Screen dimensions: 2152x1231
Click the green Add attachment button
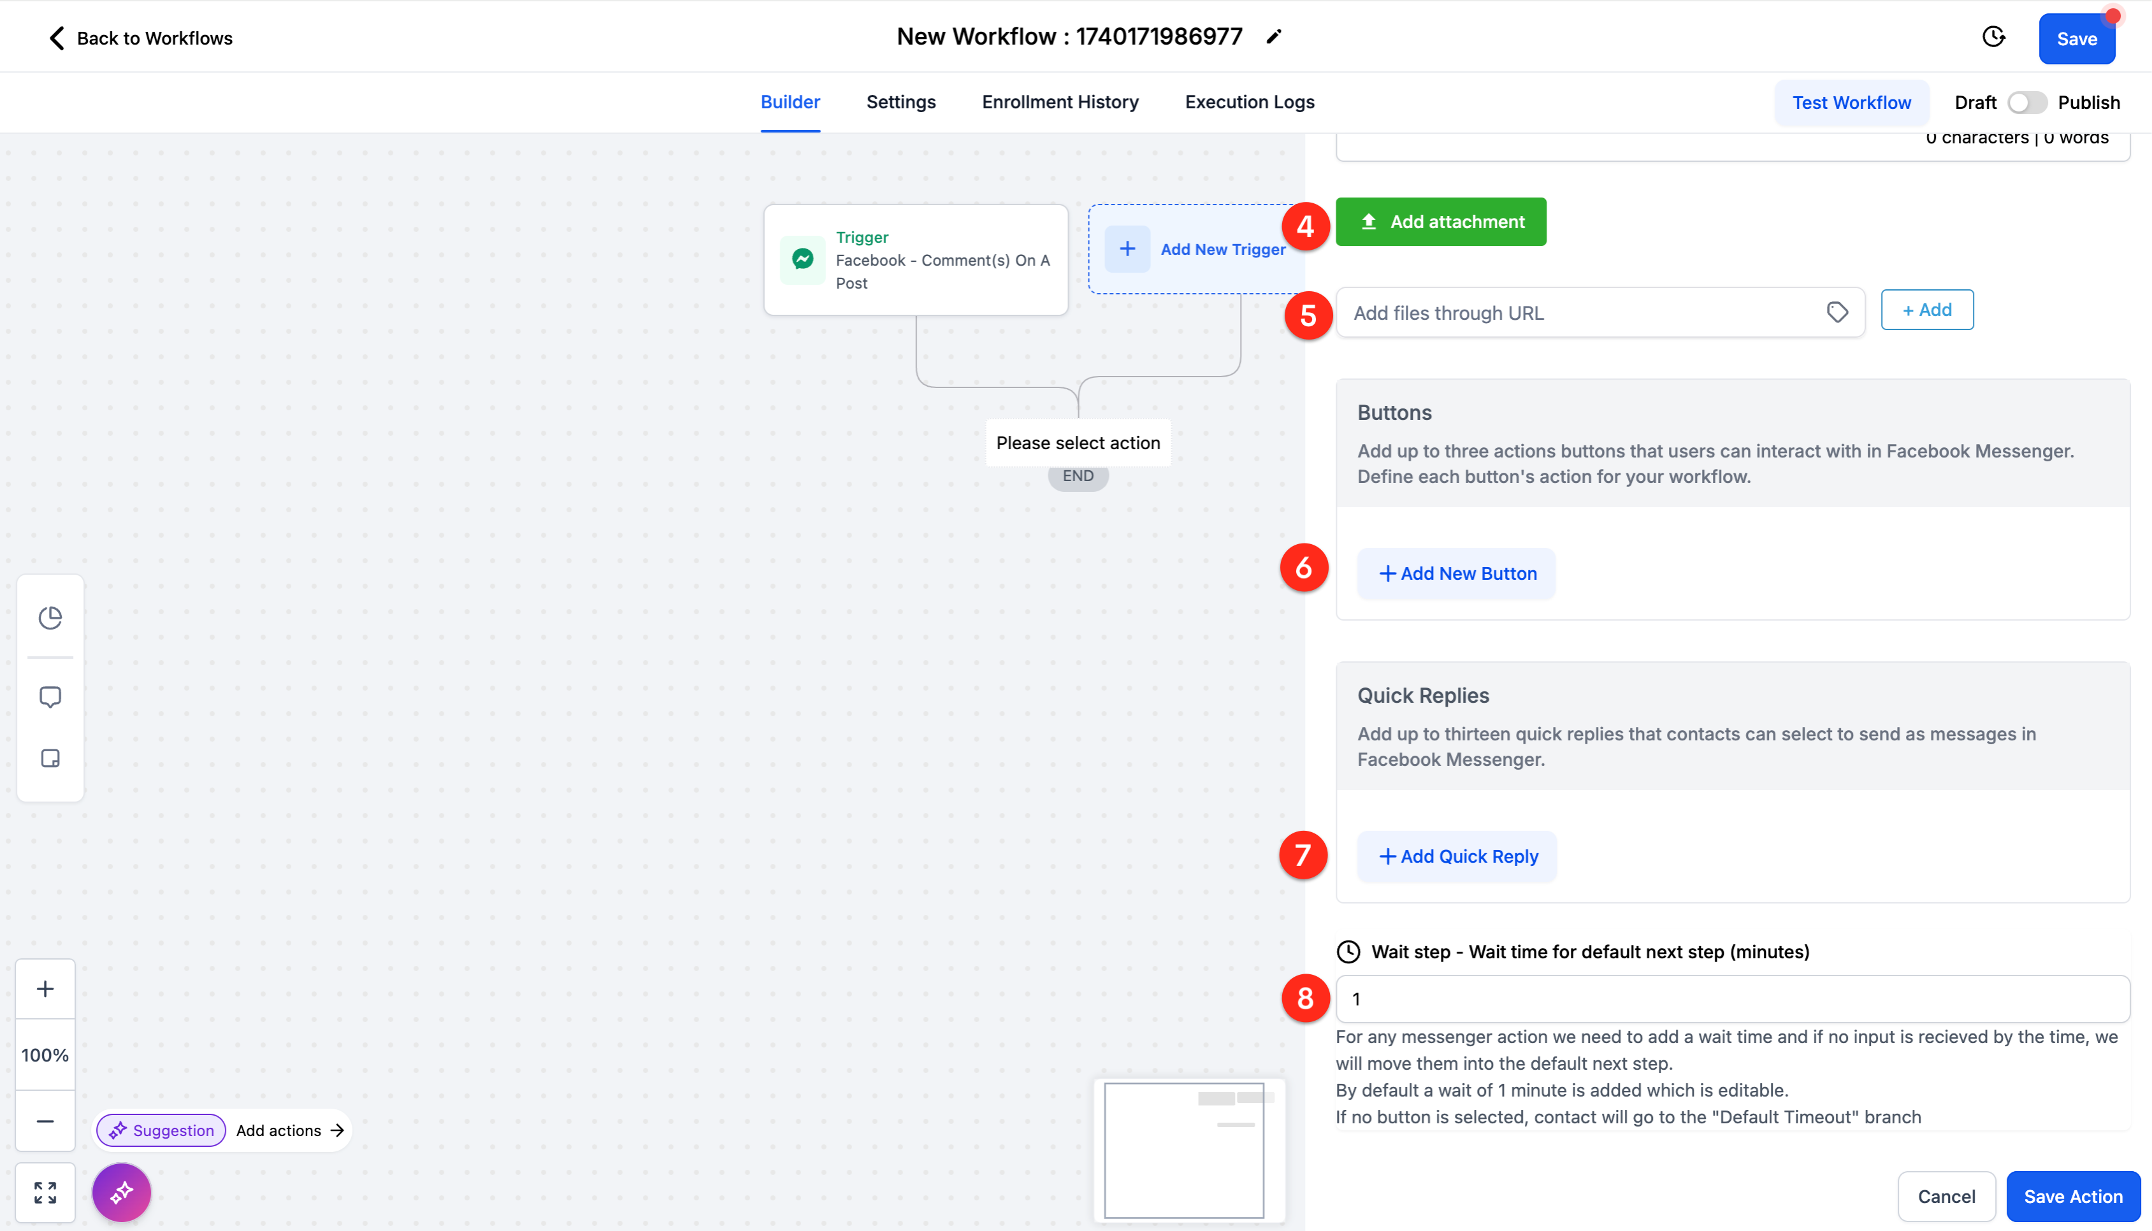[x=1440, y=222]
